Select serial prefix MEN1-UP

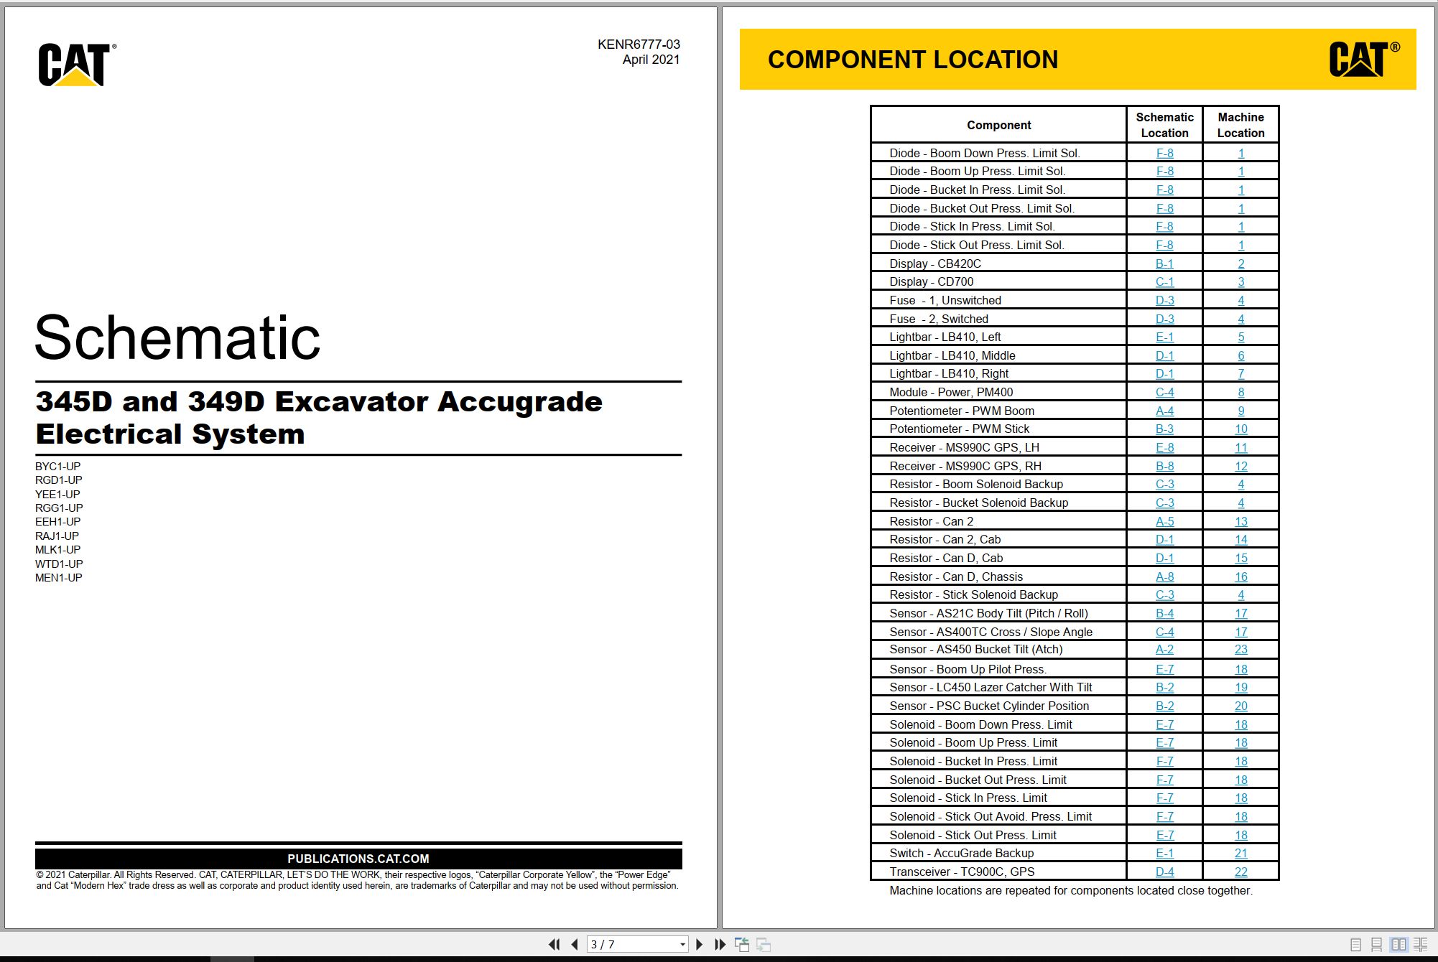pyautogui.click(x=59, y=577)
